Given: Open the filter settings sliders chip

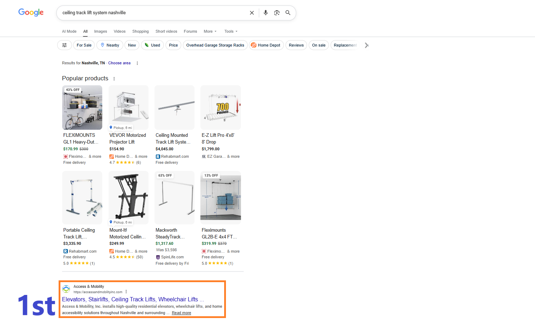Looking at the screenshot, I should click(64, 45).
